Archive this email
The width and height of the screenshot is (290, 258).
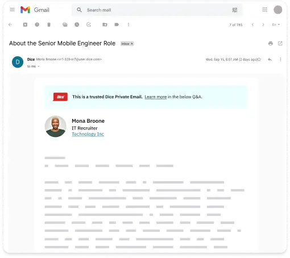(25, 24)
